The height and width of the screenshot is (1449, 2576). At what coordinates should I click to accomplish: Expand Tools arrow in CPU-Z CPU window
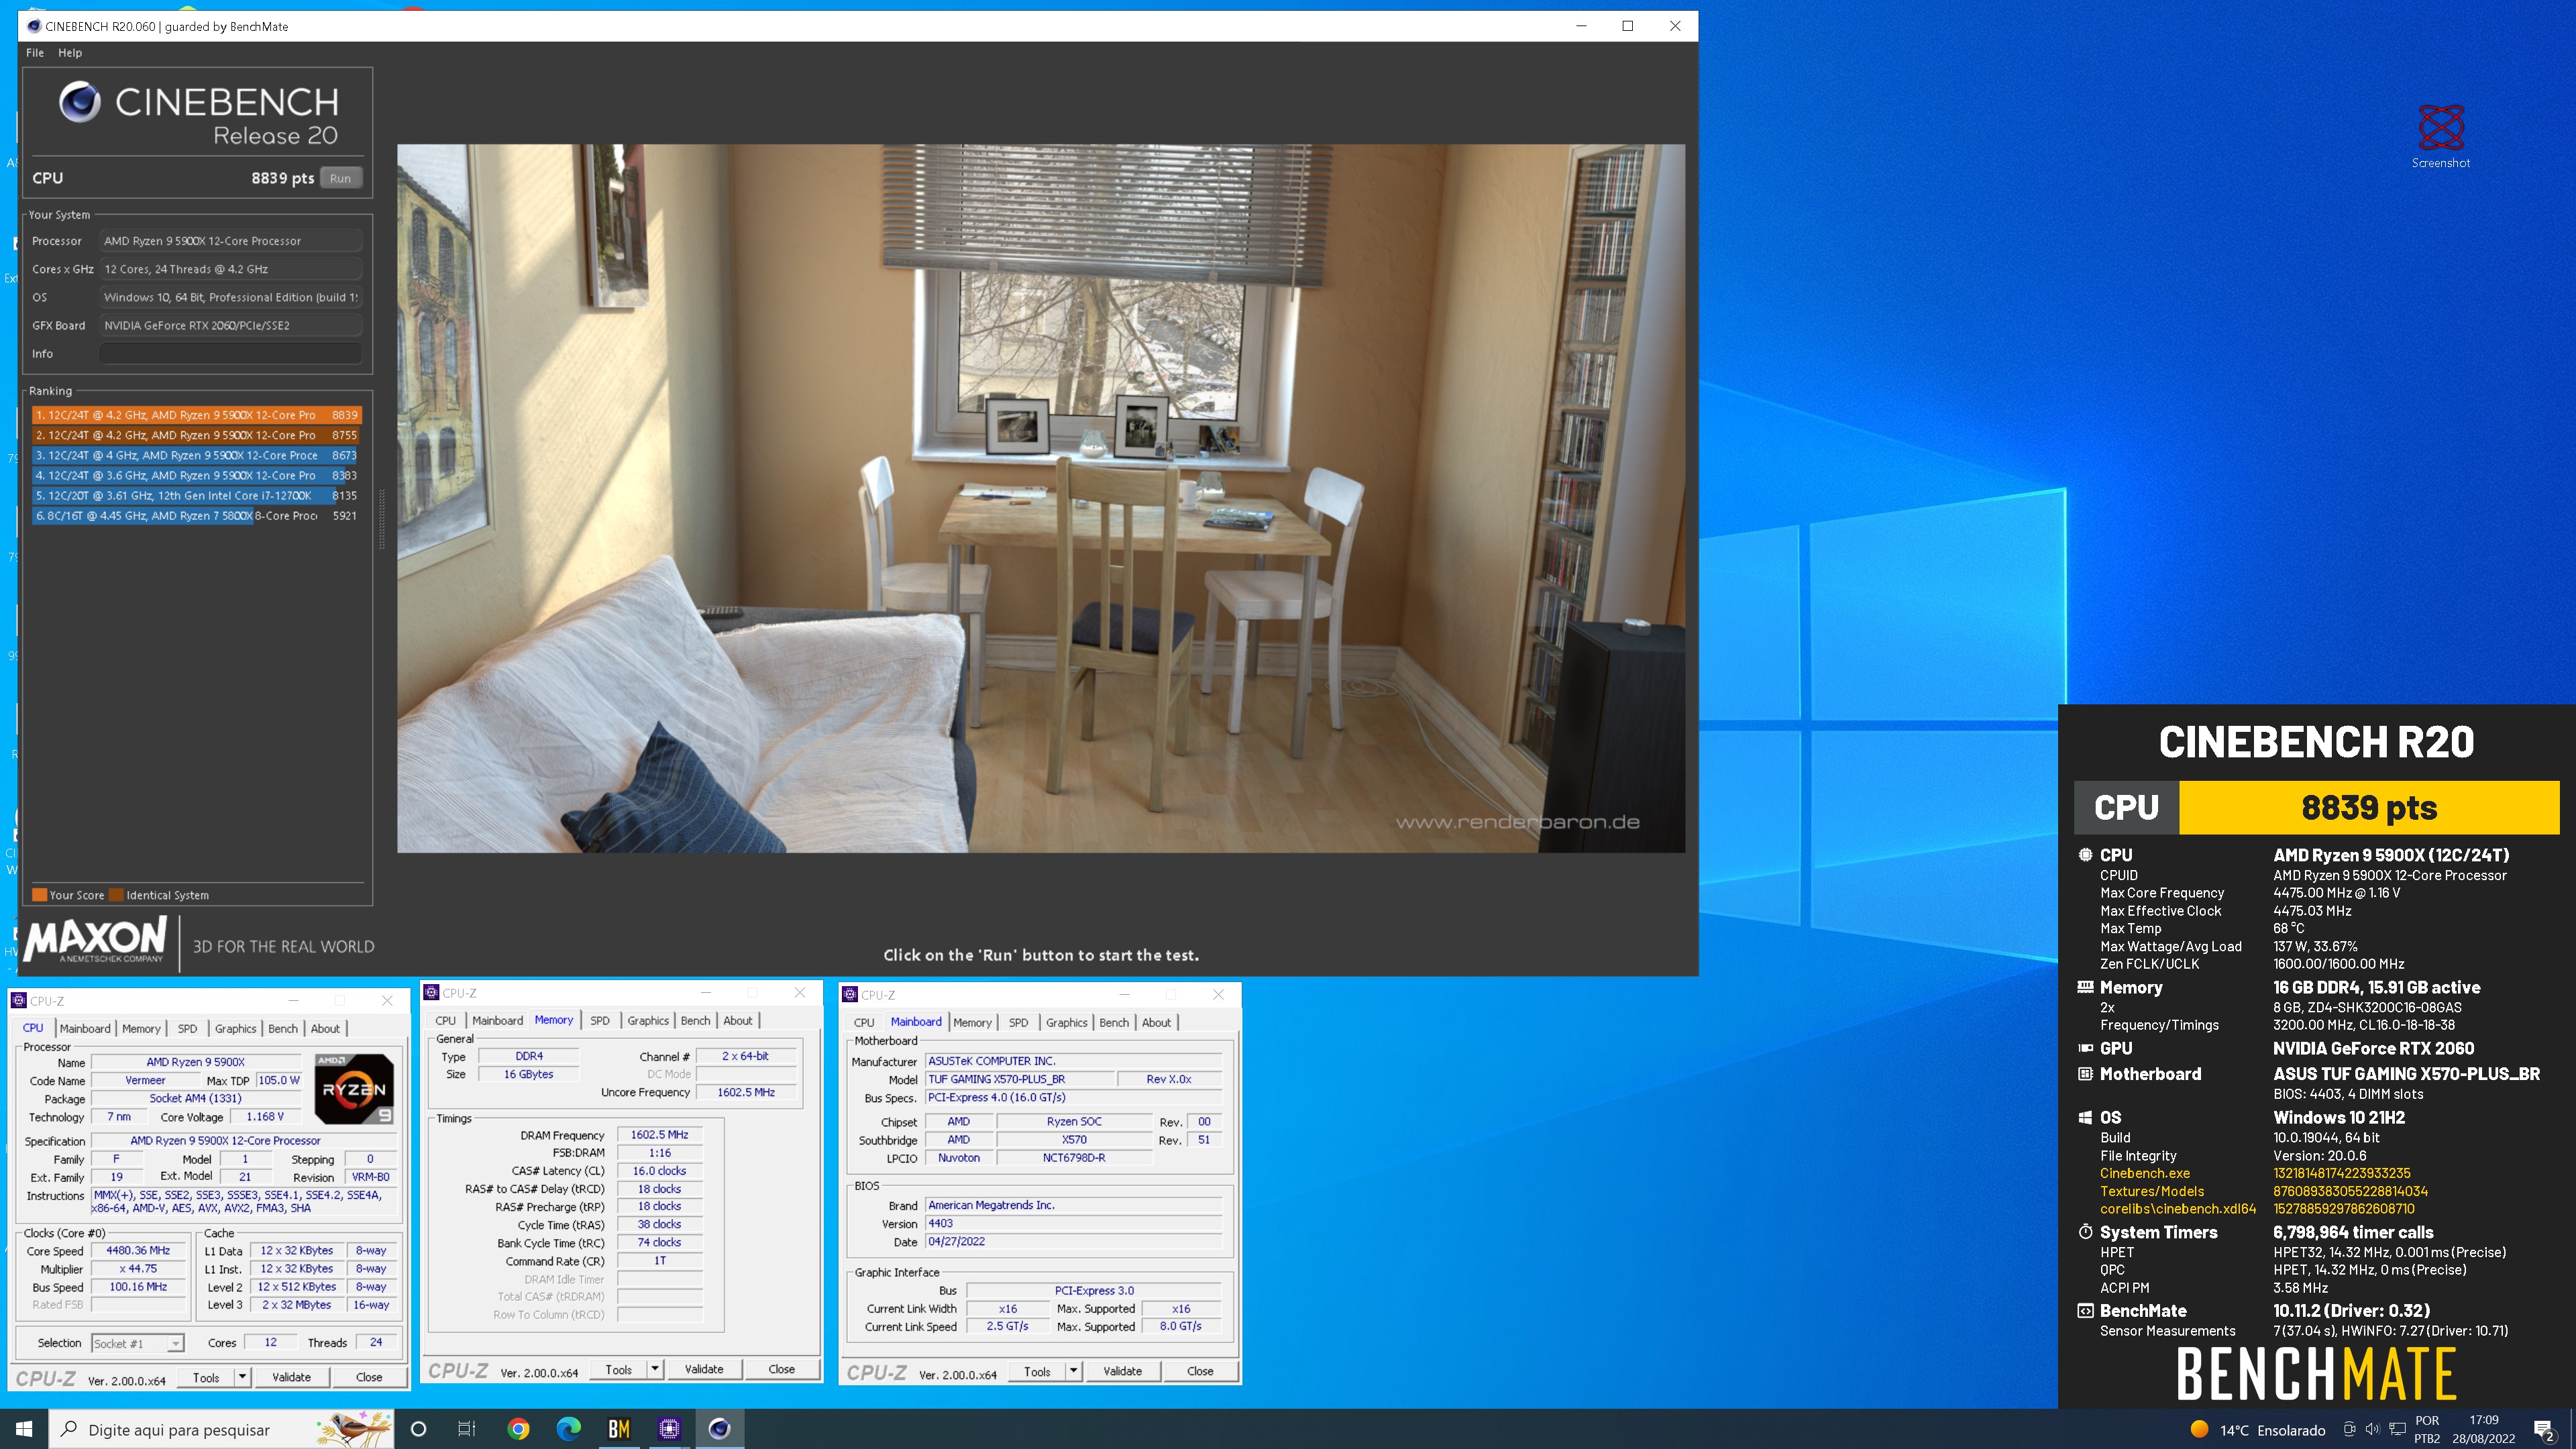(x=242, y=1377)
